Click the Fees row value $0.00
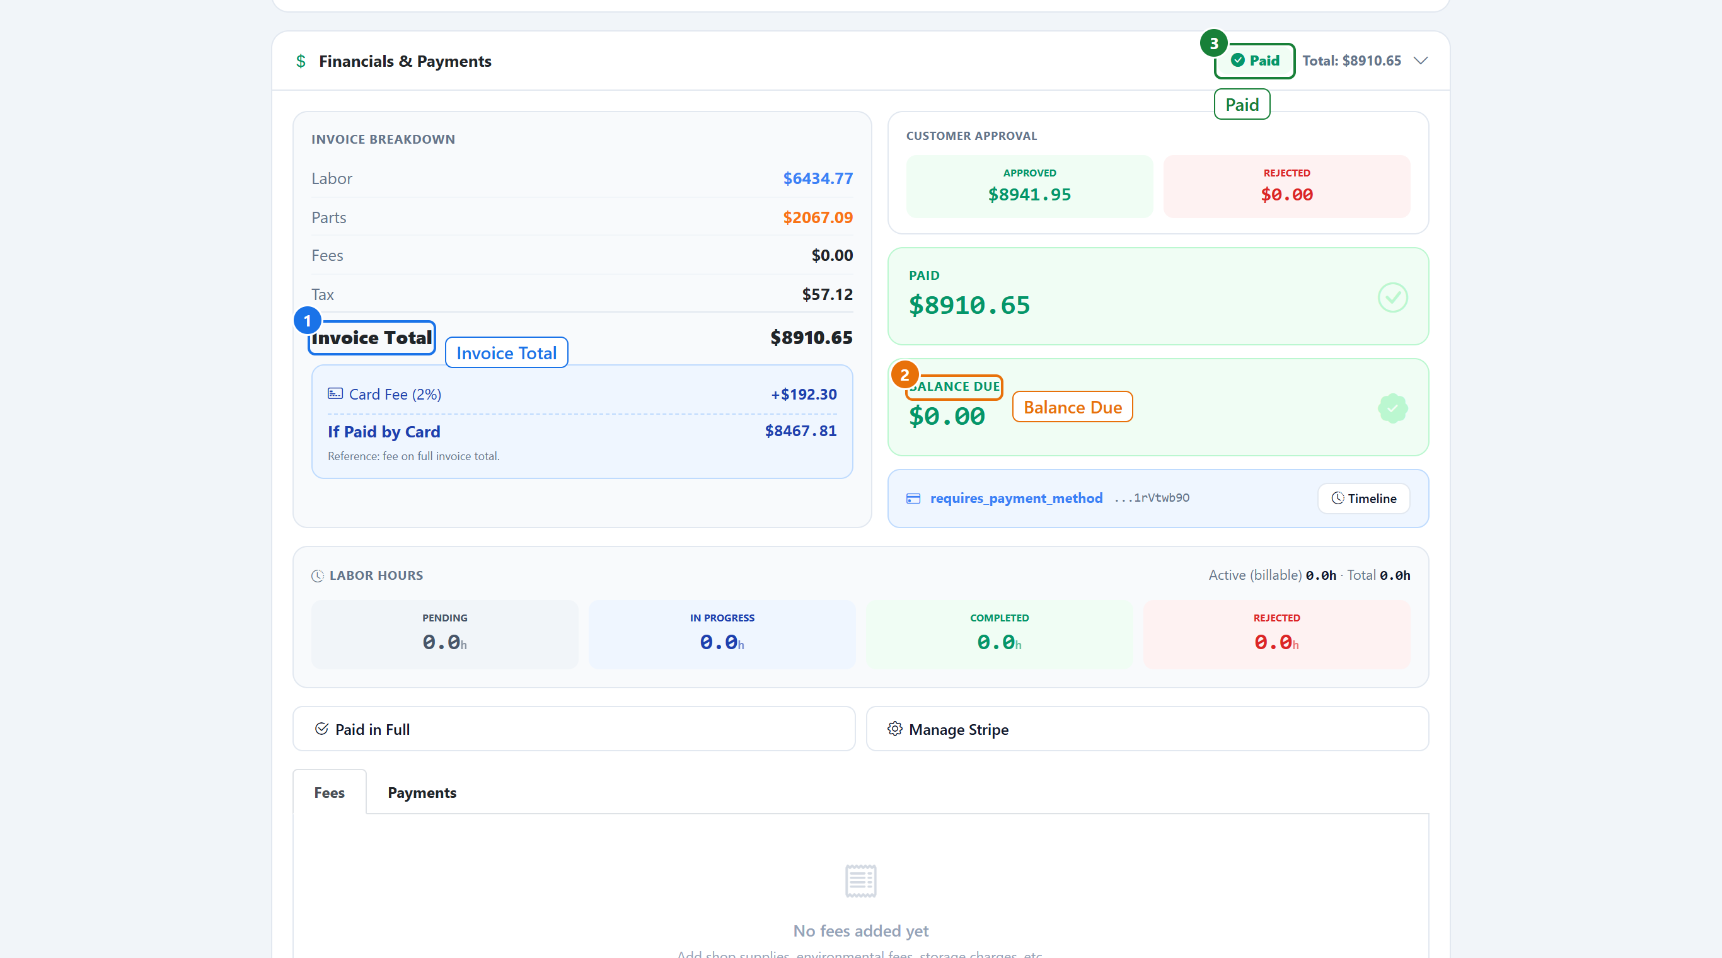Viewport: 1722px width, 958px height. tap(831, 255)
